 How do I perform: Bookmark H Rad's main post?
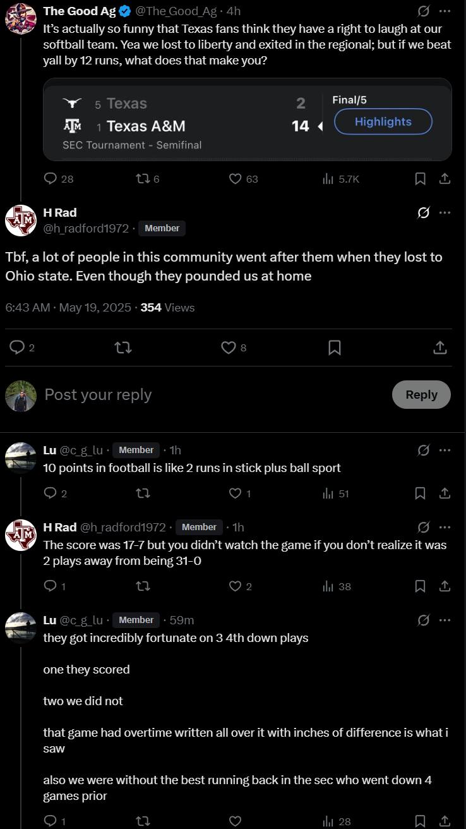click(x=335, y=348)
